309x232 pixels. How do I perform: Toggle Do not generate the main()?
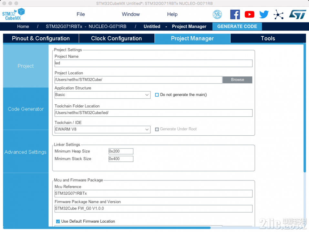pyautogui.click(x=157, y=95)
